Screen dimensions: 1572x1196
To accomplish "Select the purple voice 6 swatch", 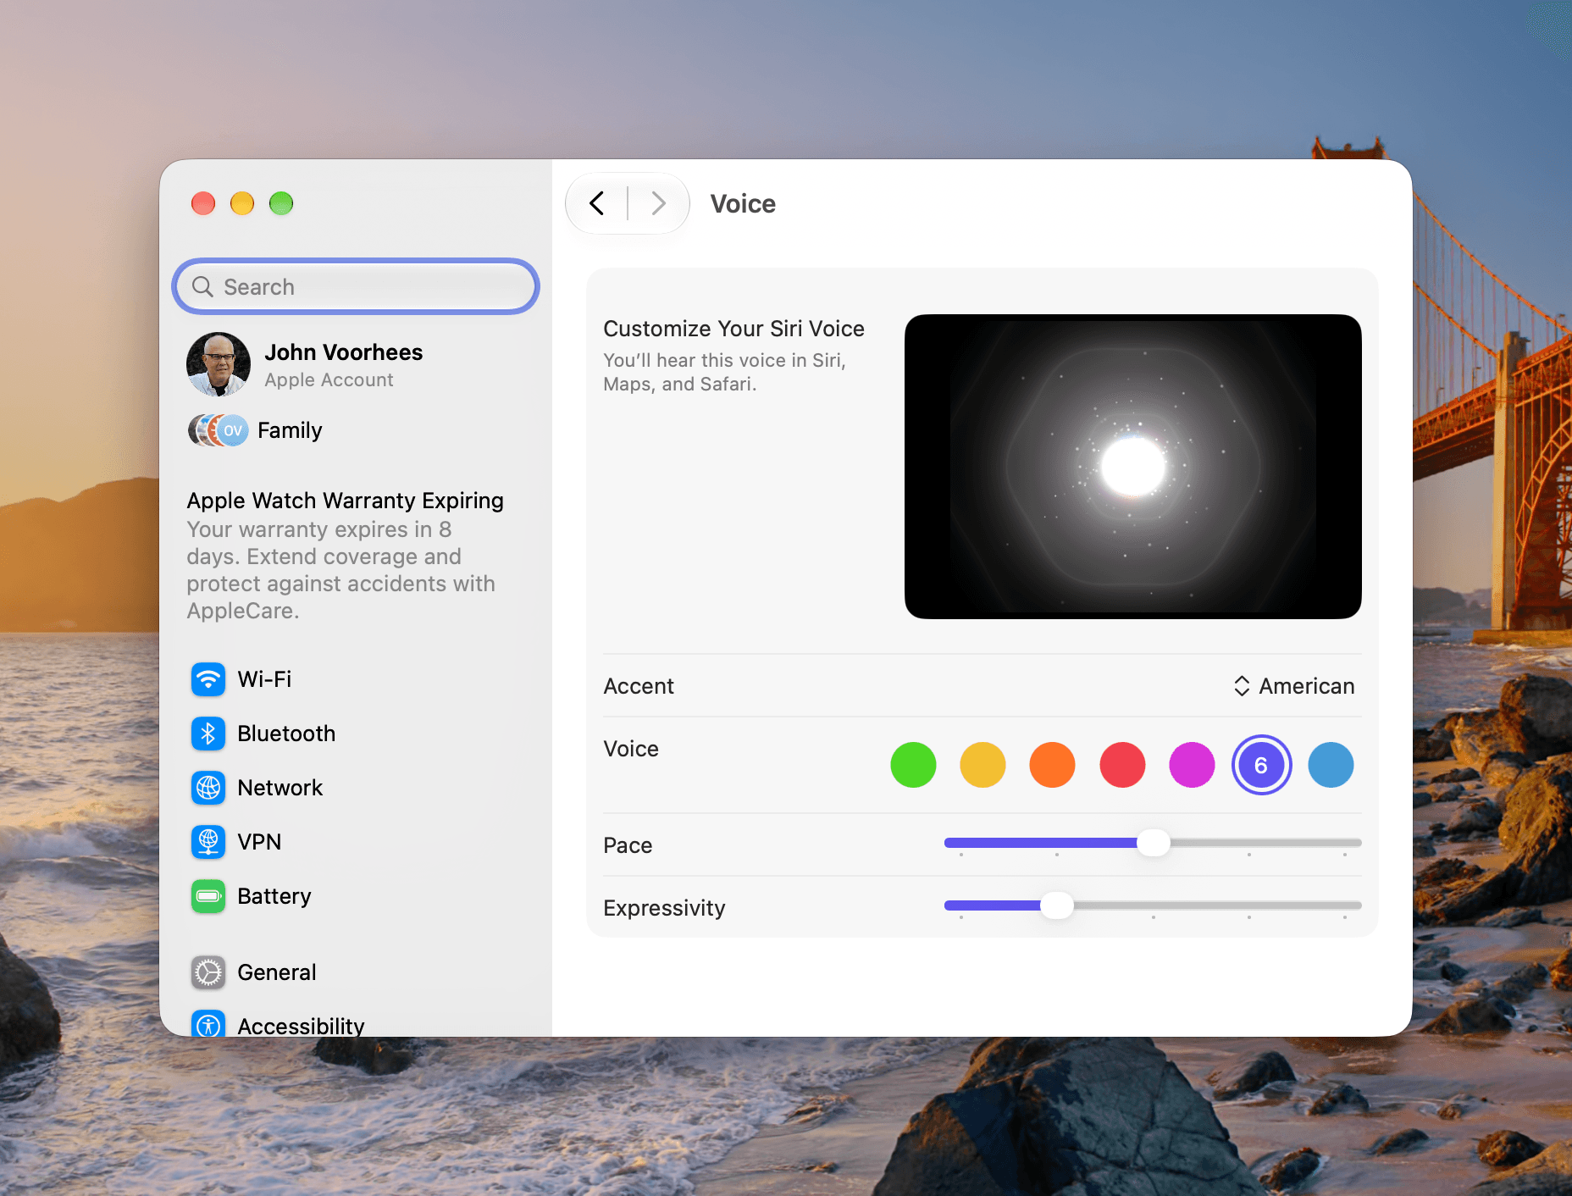I will (1261, 765).
